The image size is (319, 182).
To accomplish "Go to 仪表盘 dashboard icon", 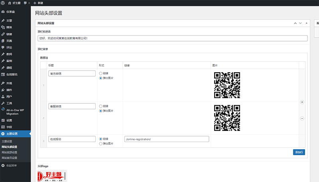I will (x=3, y=12).
